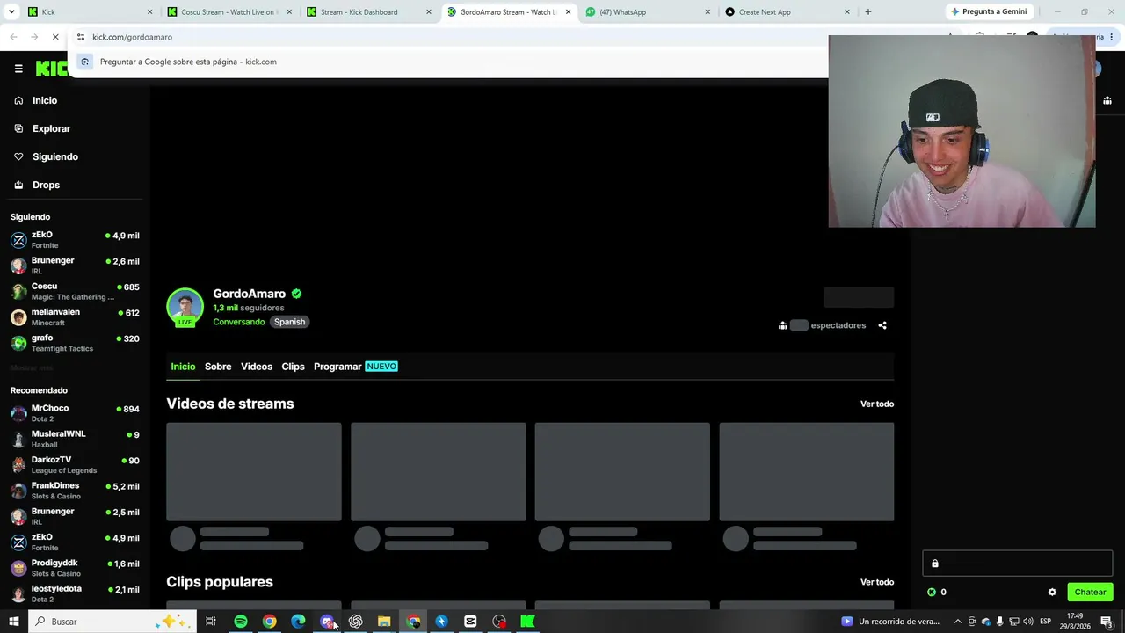
Task: Open the notification center
Action: (1107, 622)
